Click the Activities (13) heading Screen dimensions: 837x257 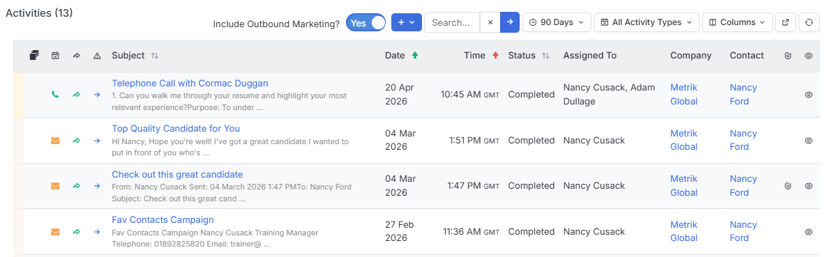[x=39, y=13]
